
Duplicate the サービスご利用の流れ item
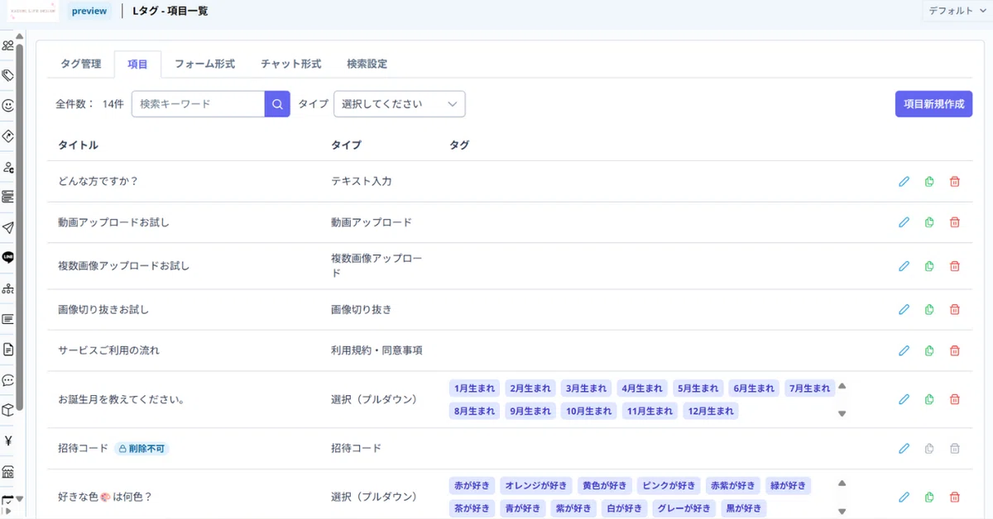point(929,350)
